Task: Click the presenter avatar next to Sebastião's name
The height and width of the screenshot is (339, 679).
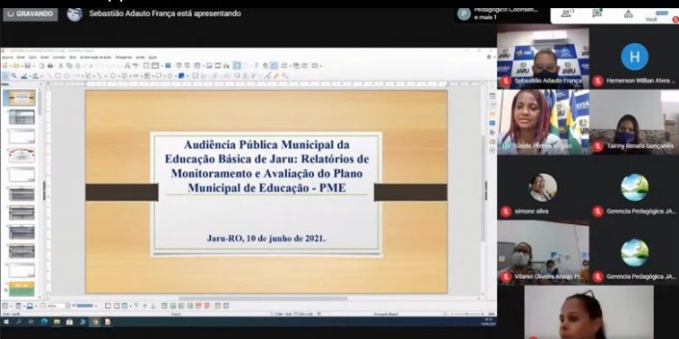Action: (x=74, y=14)
